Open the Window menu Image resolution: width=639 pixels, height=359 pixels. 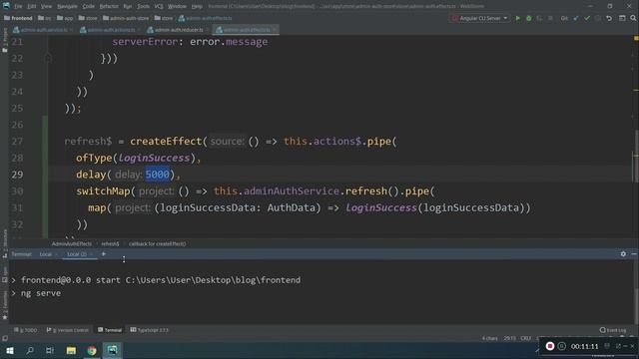[x=177, y=7]
